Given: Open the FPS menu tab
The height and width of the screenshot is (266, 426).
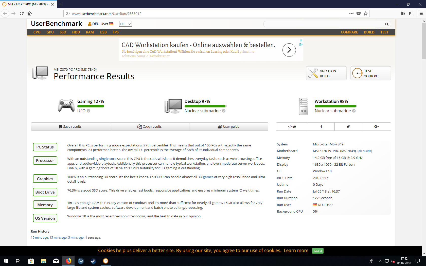Looking at the screenshot, I should coord(116,32).
